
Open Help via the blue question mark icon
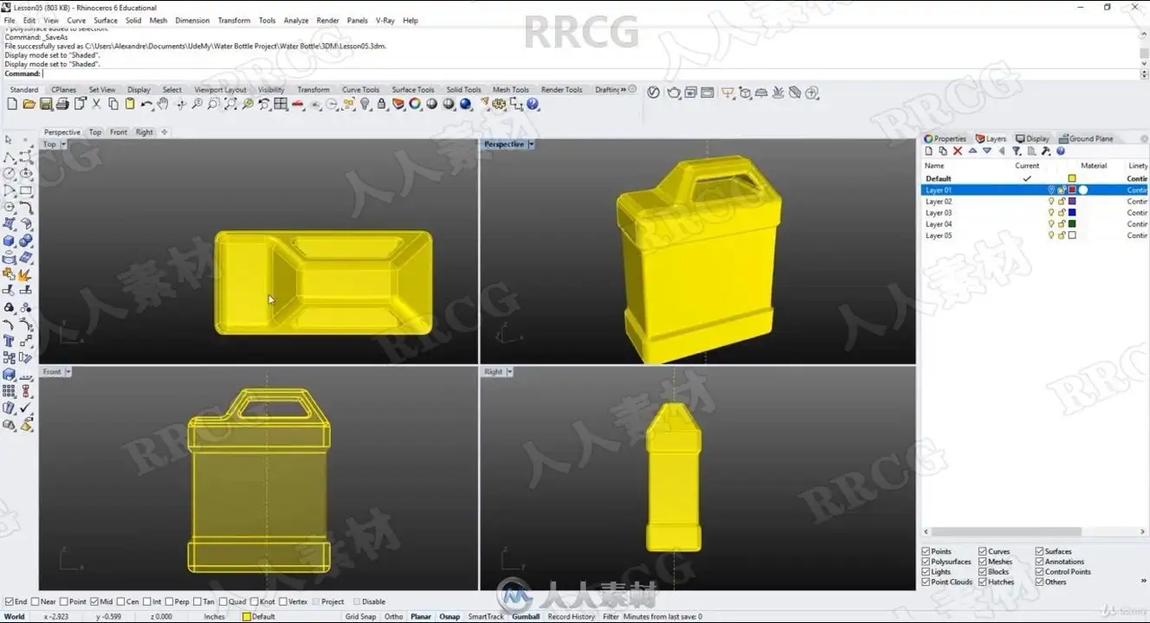click(533, 104)
